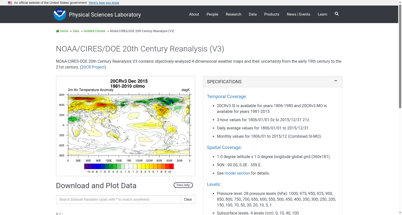Viewport: 402px width, 215px height.
Task: Click the expand/collapse all '+ / -' control
Action: [60, 213]
